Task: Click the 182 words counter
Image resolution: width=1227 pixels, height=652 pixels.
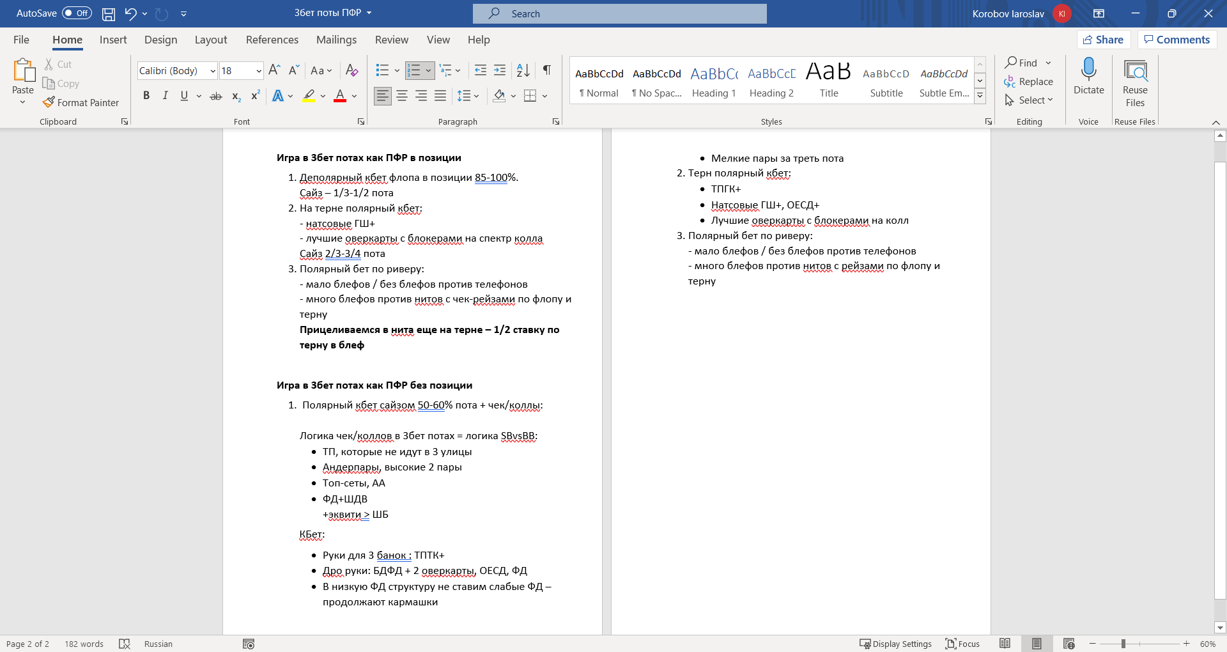Action: click(x=84, y=644)
